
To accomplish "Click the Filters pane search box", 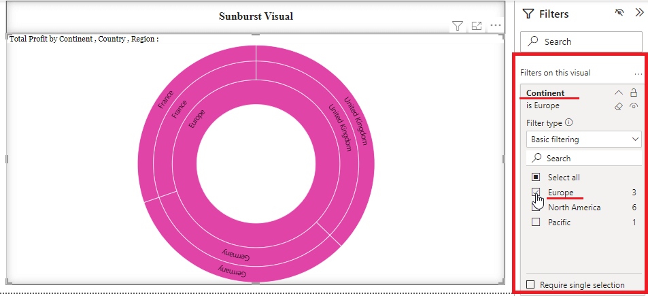I will pos(581,42).
